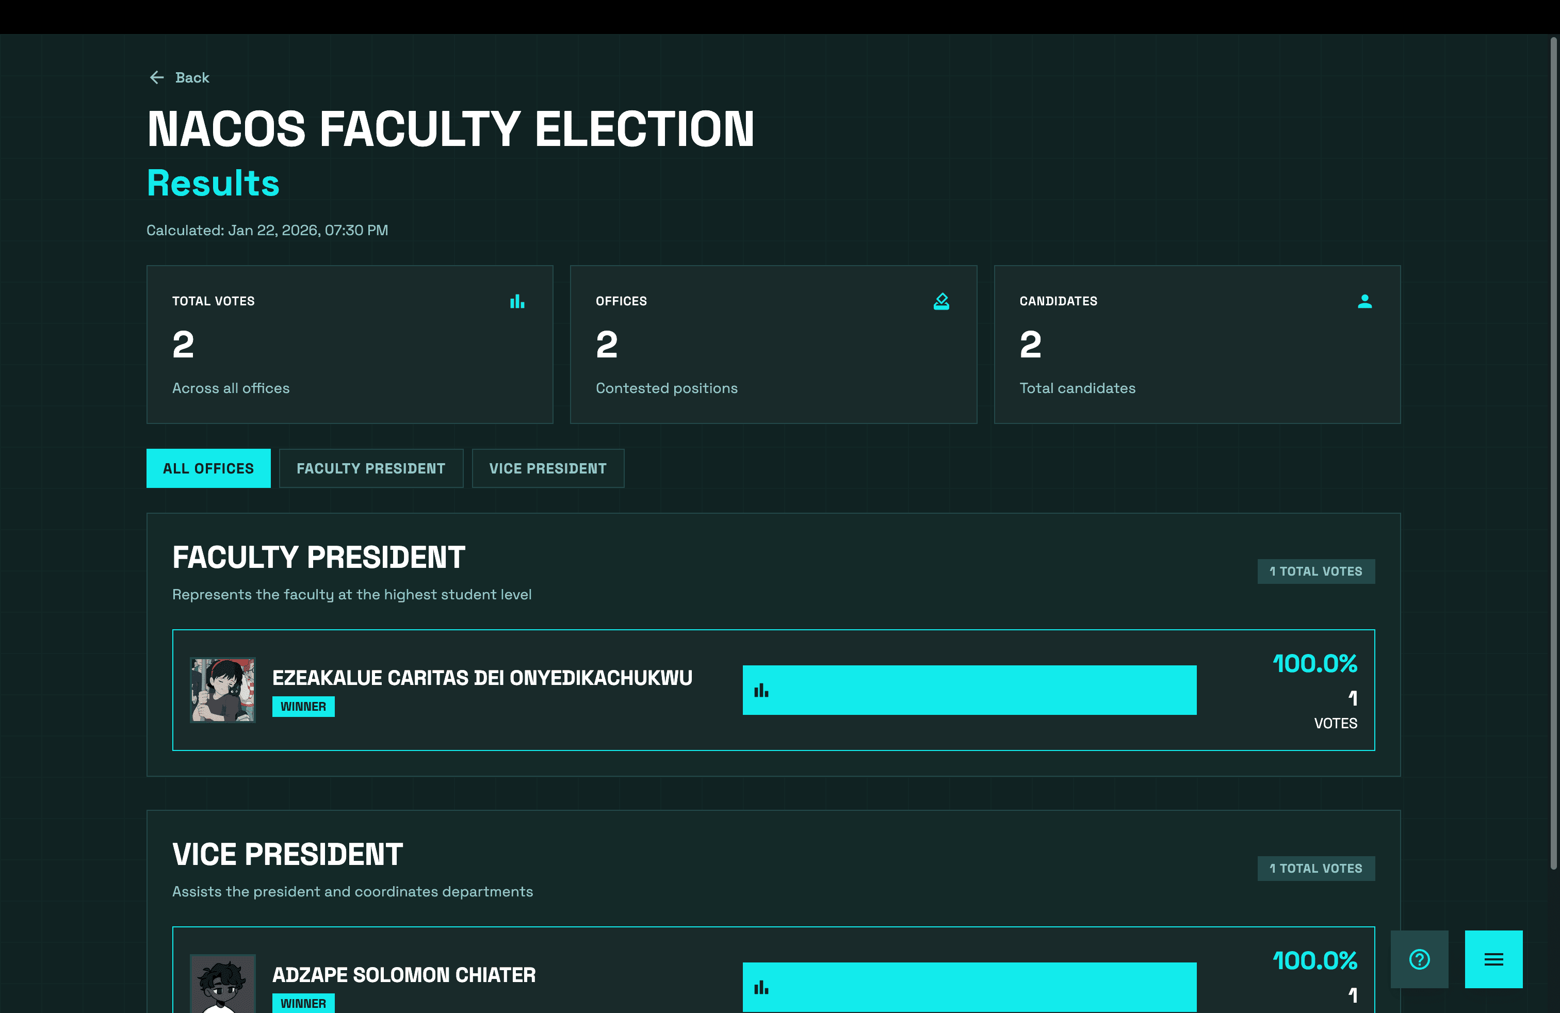This screenshot has width=1560, height=1013.
Task: Click 100.0% percentage for Adzape Solomon
Action: click(x=1315, y=960)
